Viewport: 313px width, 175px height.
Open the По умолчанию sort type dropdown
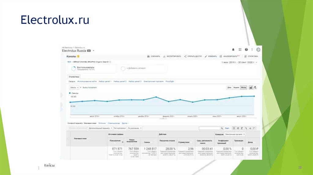click(x=135, y=128)
